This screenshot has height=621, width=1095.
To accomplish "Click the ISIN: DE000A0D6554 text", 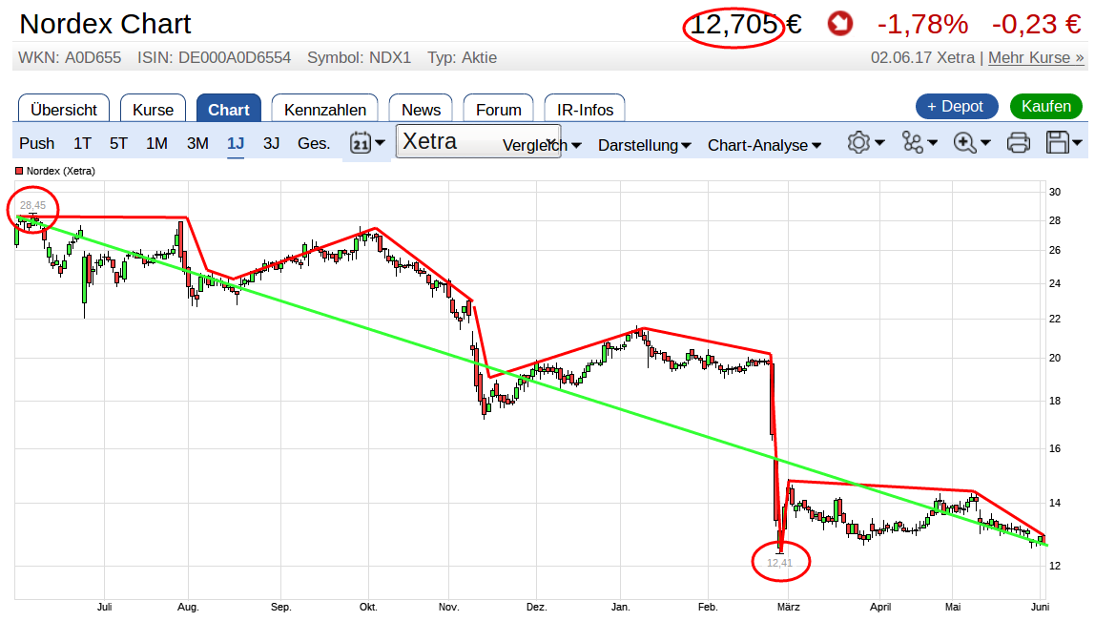I will pyautogui.click(x=214, y=57).
